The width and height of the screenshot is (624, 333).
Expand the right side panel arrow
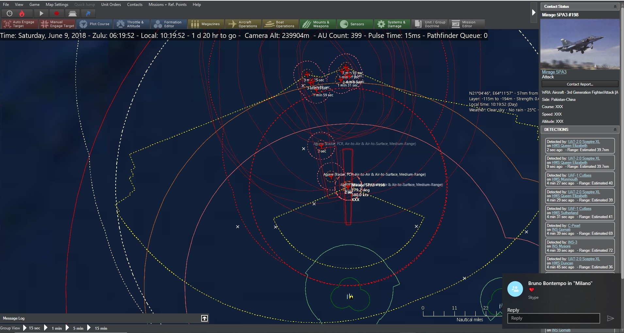[x=534, y=12]
